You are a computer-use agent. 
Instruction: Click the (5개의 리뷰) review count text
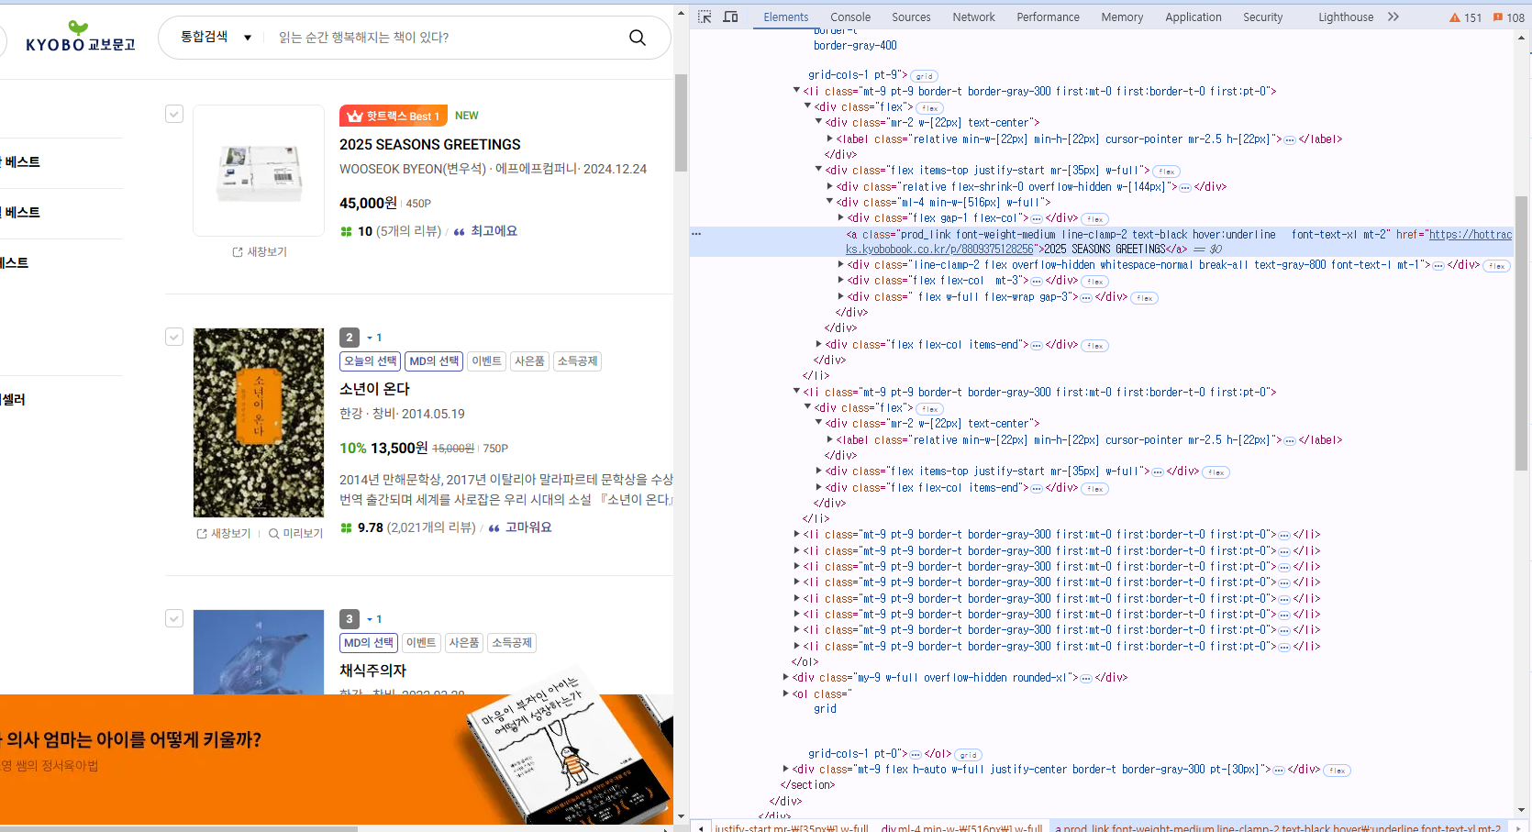point(408,231)
